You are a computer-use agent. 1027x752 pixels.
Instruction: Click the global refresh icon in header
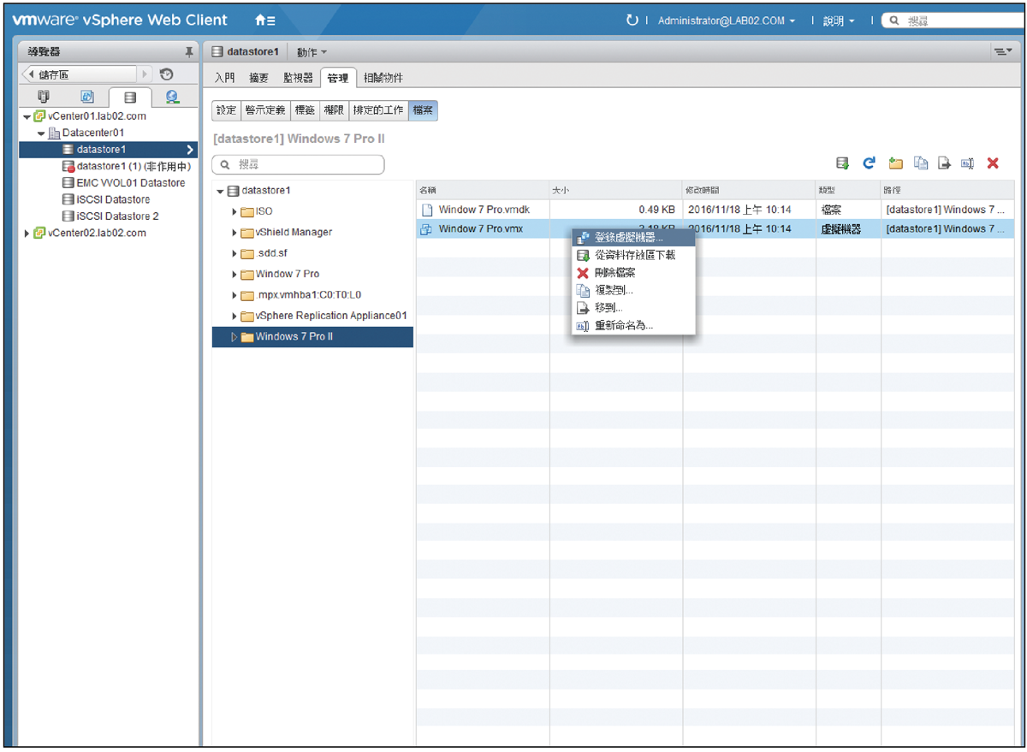coord(632,20)
